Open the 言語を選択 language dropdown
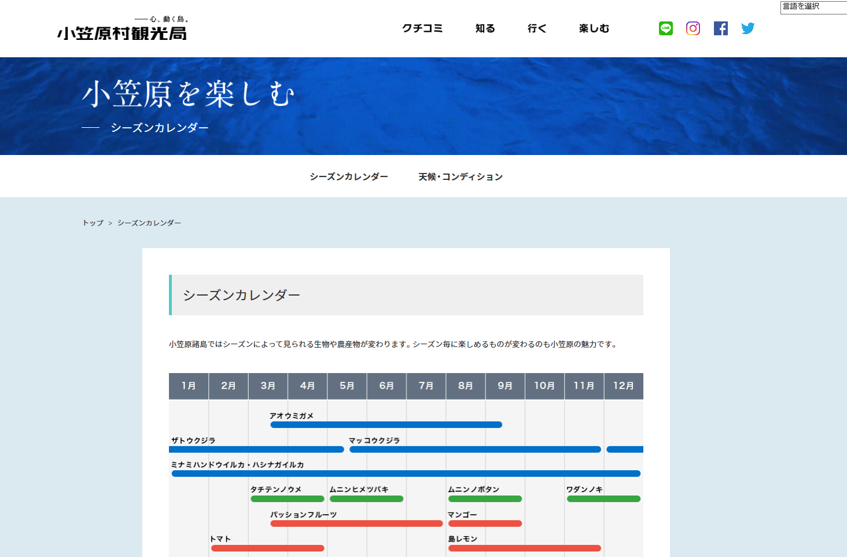847x557 pixels. point(813,7)
